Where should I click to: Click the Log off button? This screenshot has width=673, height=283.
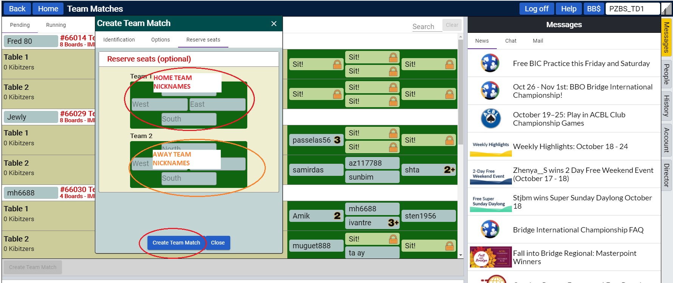click(536, 9)
